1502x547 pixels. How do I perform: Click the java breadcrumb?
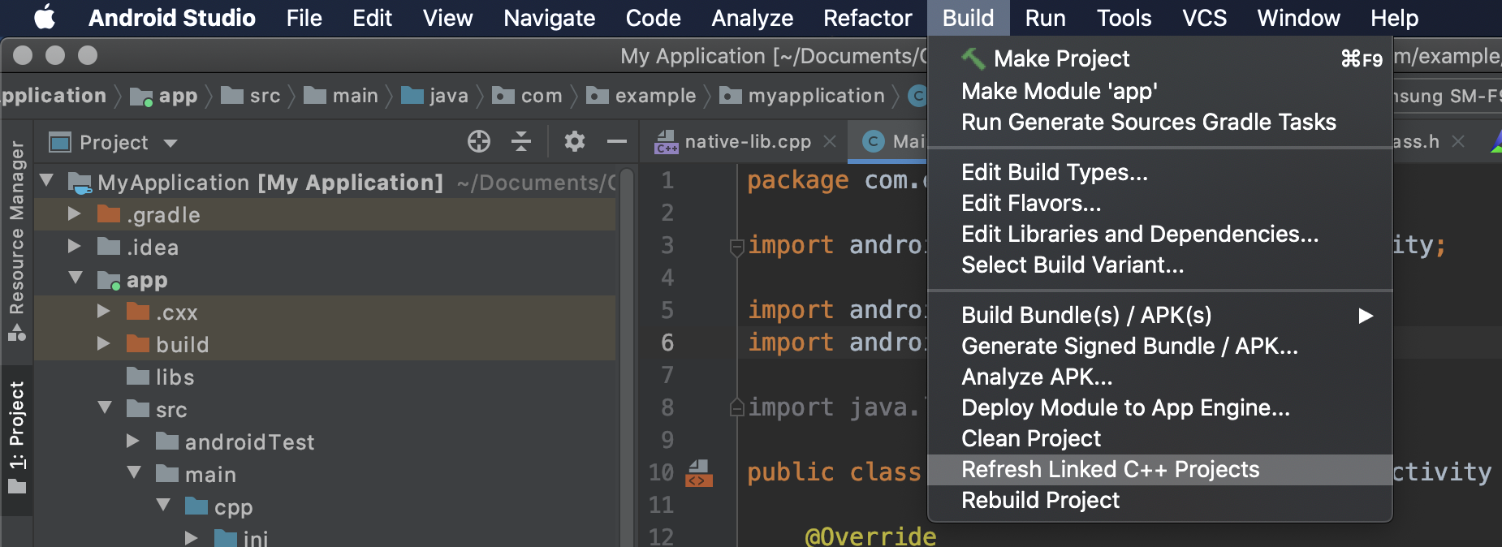tap(435, 96)
